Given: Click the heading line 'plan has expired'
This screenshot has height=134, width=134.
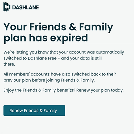Looking at the screenshot, I should (46, 39).
